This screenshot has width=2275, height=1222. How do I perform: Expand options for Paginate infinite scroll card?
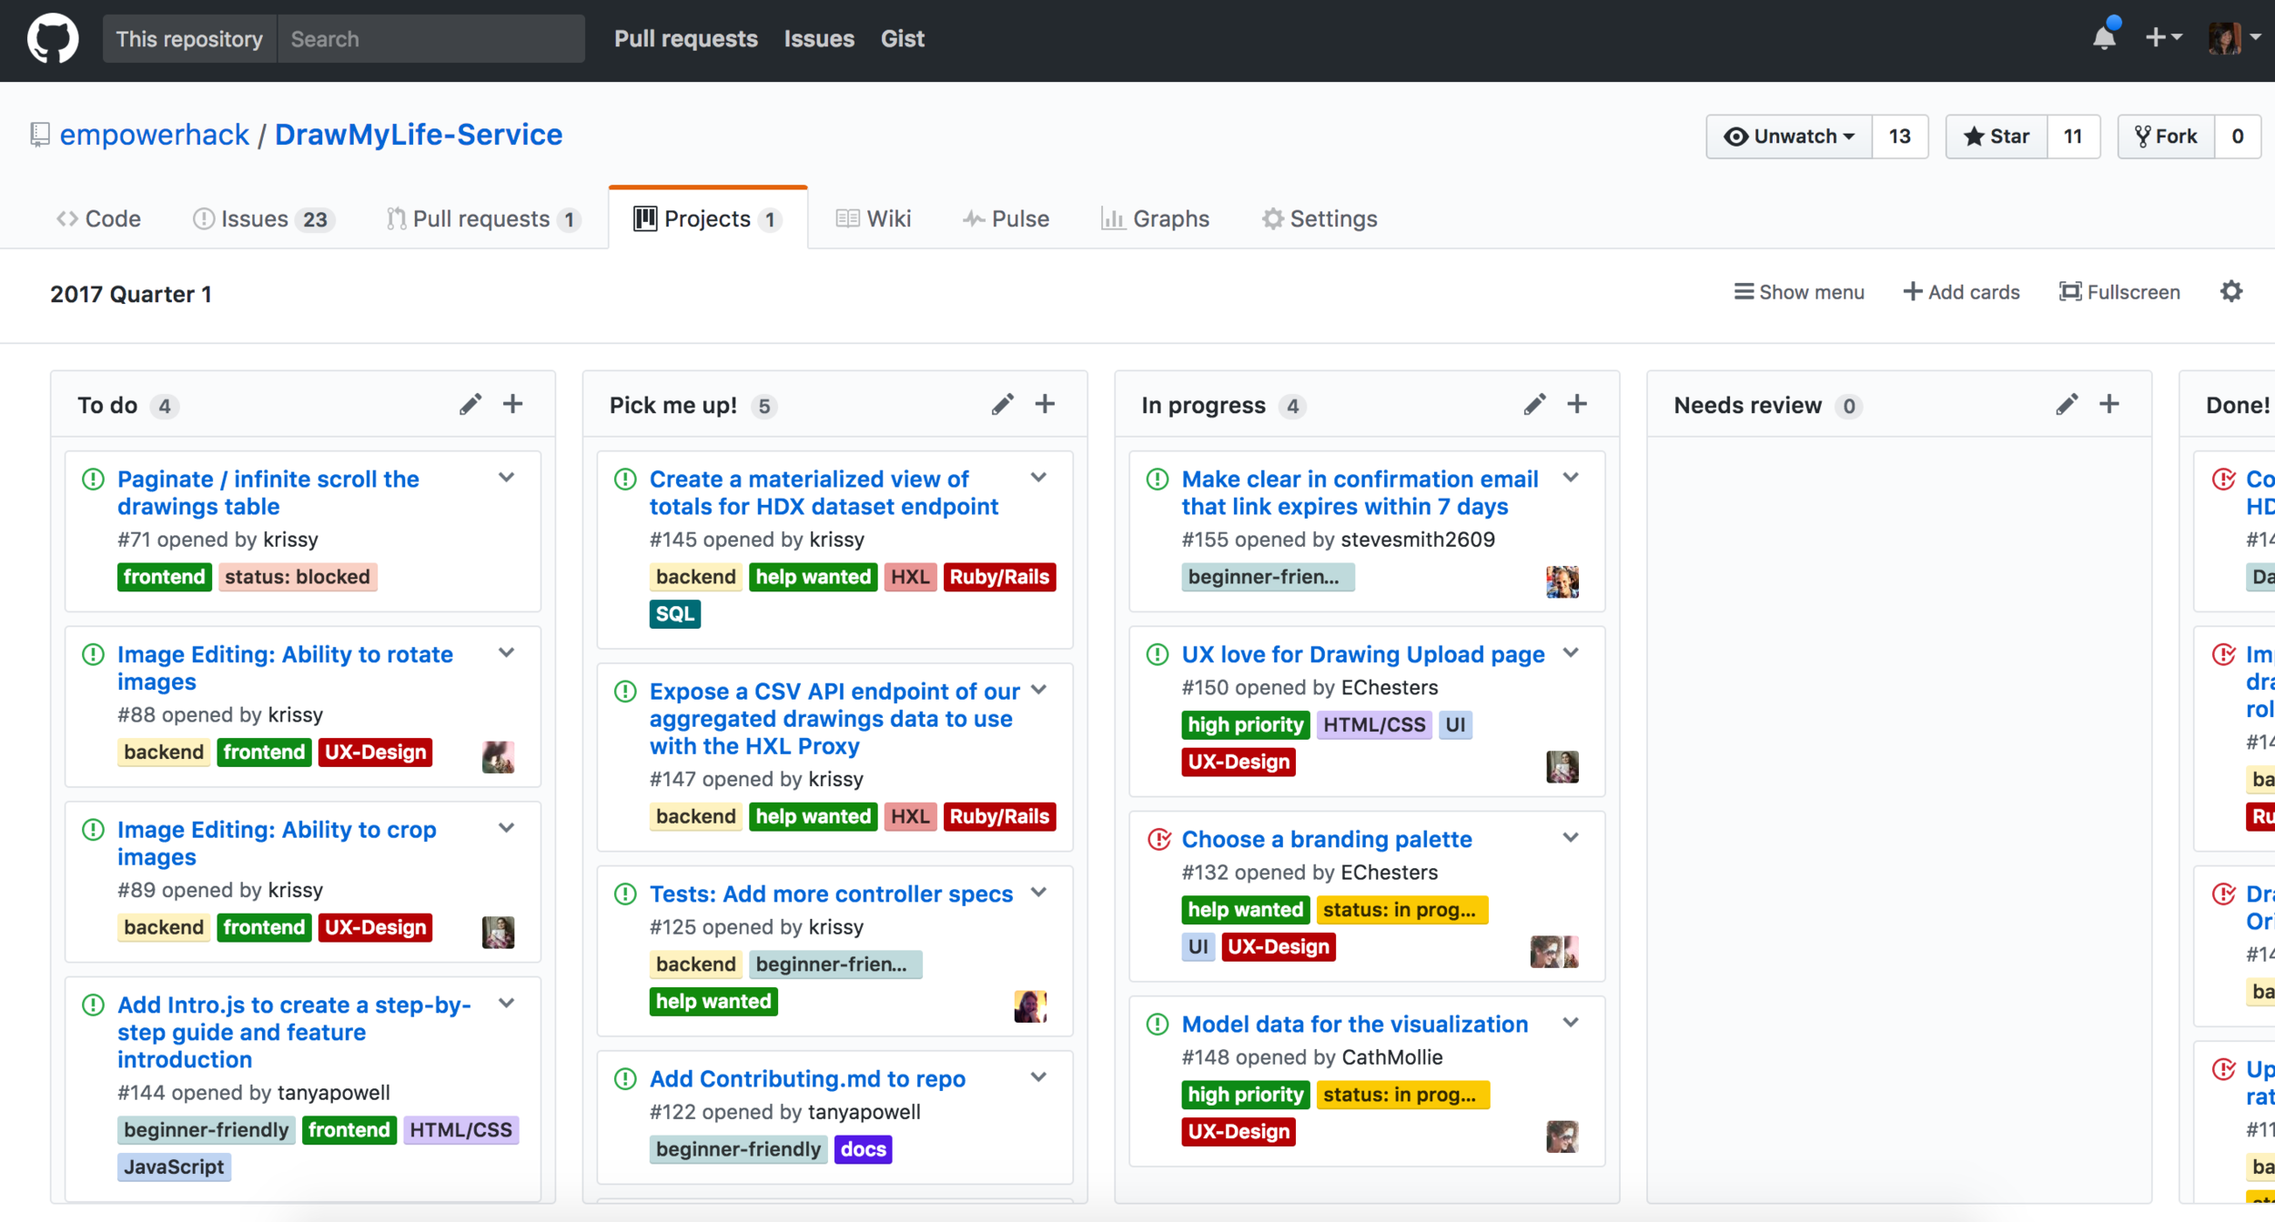click(x=507, y=478)
